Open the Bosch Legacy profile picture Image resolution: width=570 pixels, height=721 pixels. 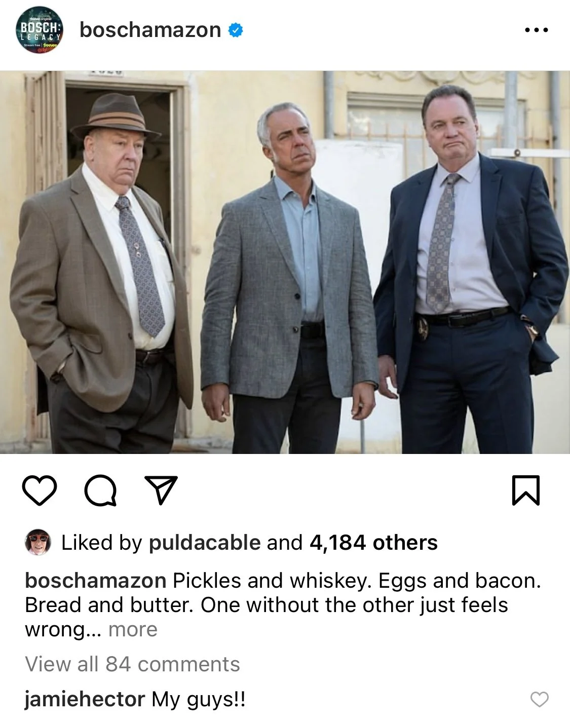(x=40, y=30)
